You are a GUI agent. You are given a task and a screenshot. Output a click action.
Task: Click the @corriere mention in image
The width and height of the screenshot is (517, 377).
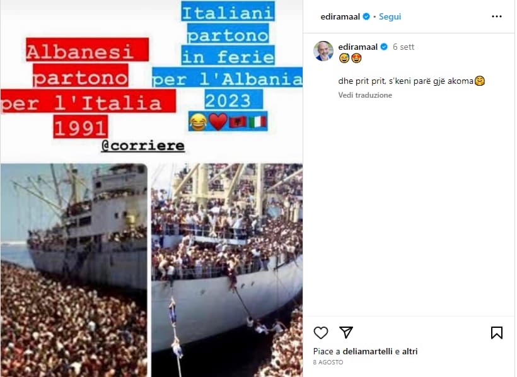pyautogui.click(x=142, y=146)
